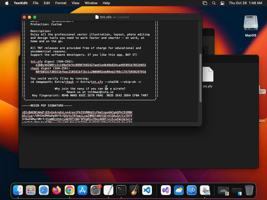The image size is (267, 200).
Task: Open Google Chrome from the Dock
Action: tap(69, 190)
